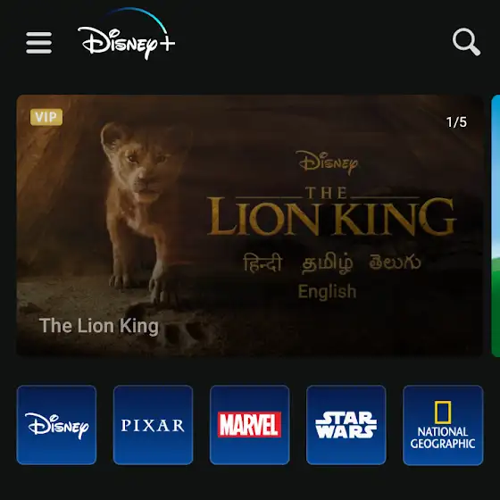The width and height of the screenshot is (500, 500).
Task: Click the Hindi language label on banner
Action: point(262,262)
